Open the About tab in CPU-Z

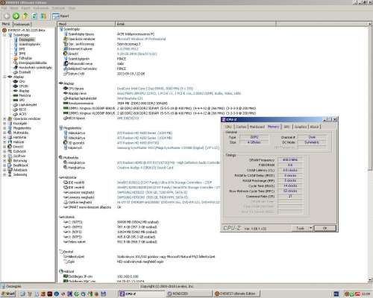click(314, 127)
